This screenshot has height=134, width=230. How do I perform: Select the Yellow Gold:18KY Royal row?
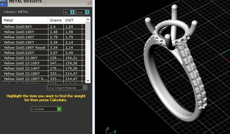pyautogui.click(x=43, y=48)
